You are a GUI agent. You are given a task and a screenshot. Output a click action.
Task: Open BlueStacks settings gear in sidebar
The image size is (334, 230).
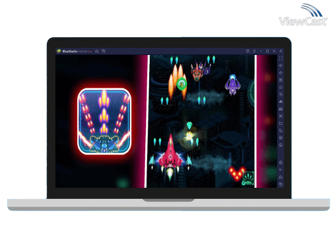point(281,163)
